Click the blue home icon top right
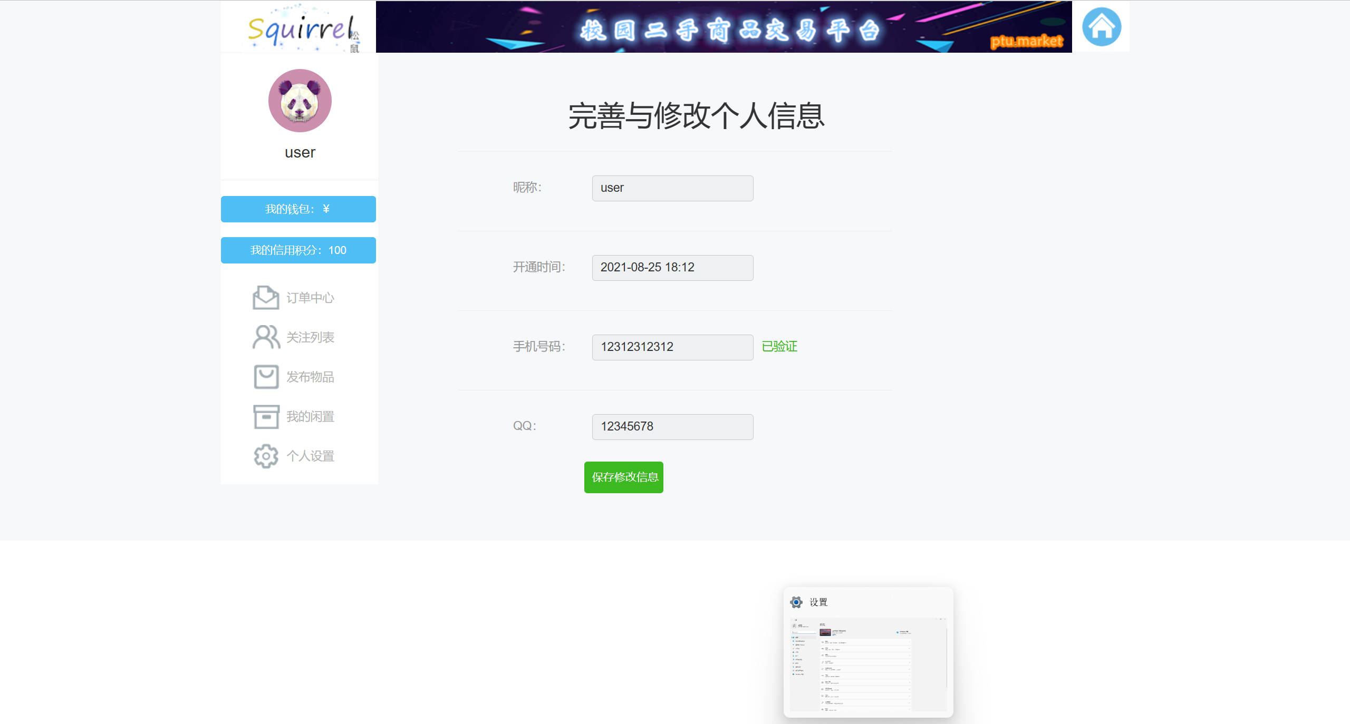The height and width of the screenshot is (724, 1350). pos(1102,26)
